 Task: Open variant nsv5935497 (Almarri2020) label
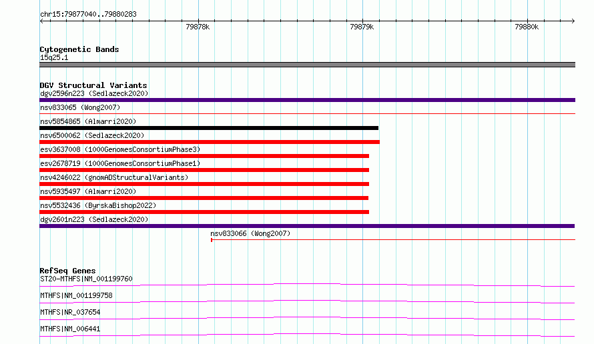[88, 191]
